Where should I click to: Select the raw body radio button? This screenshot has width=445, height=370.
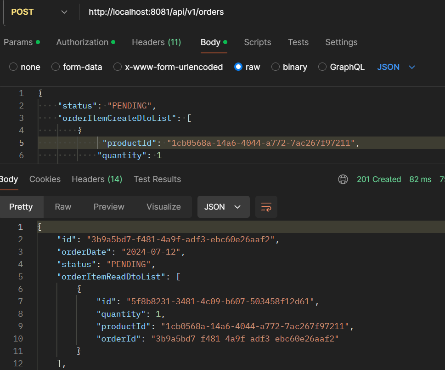[x=238, y=67]
